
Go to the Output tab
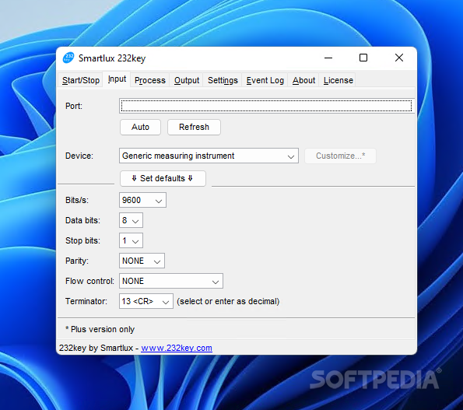tap(187, 80)
